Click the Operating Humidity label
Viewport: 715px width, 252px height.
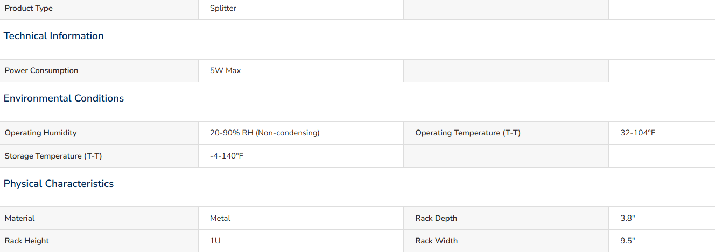click(x=41, y=133)
